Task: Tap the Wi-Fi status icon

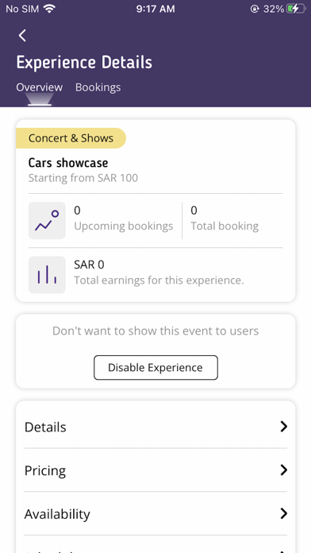Action: 50,9
